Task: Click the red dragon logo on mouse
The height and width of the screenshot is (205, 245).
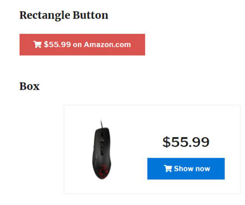Action: 104,170
